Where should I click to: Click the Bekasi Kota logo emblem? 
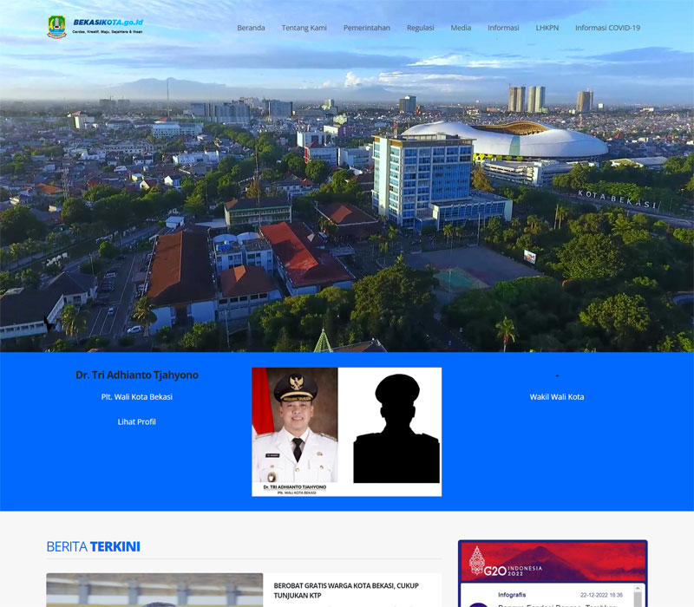click(56, 27)
